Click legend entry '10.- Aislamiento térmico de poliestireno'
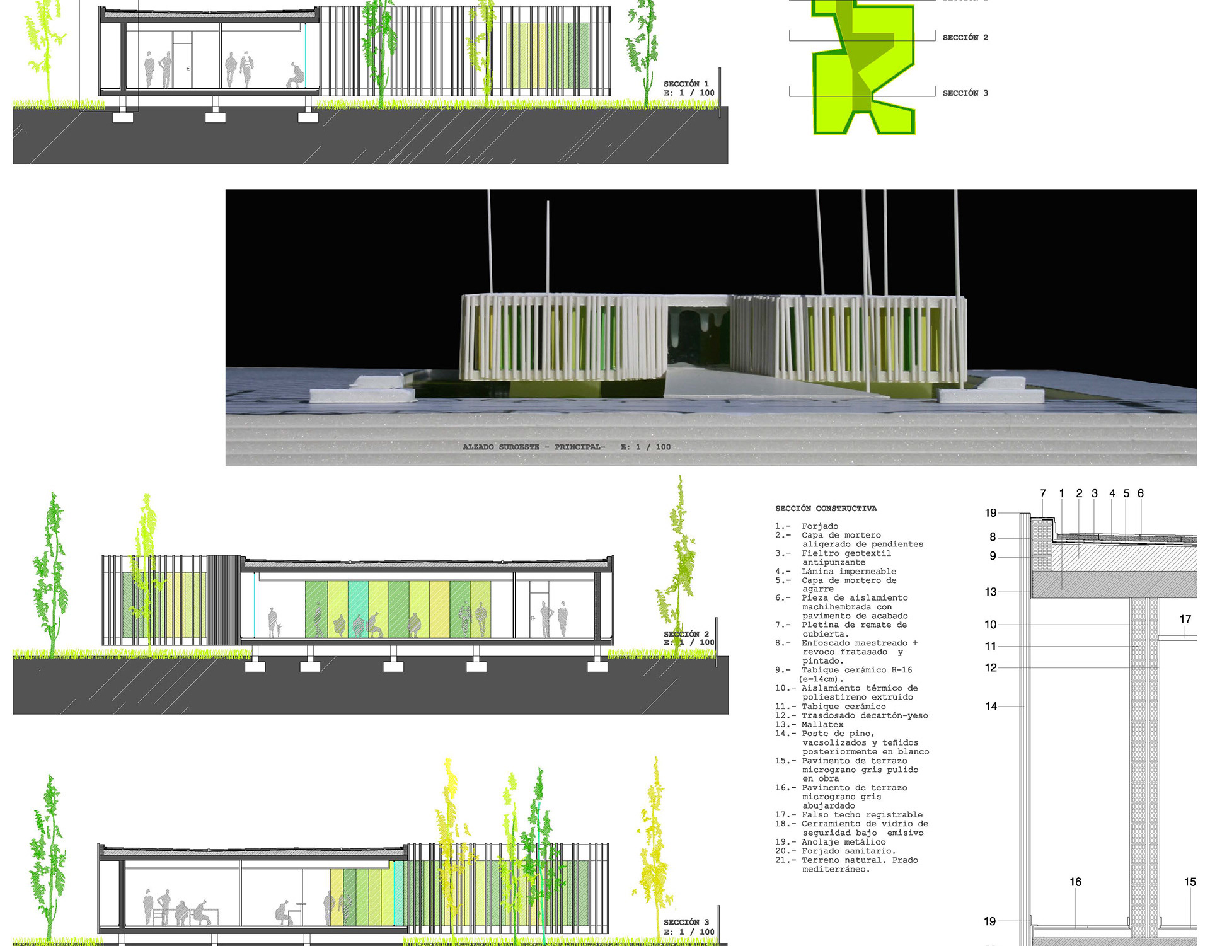This screenshot has width=1210, height=946. pyautogui.click(x=846, y=693)
